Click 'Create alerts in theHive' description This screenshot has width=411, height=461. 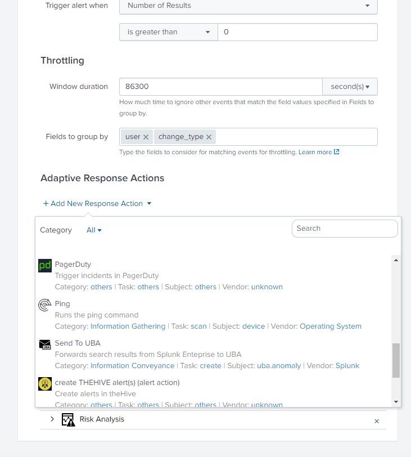click(96, 394)
